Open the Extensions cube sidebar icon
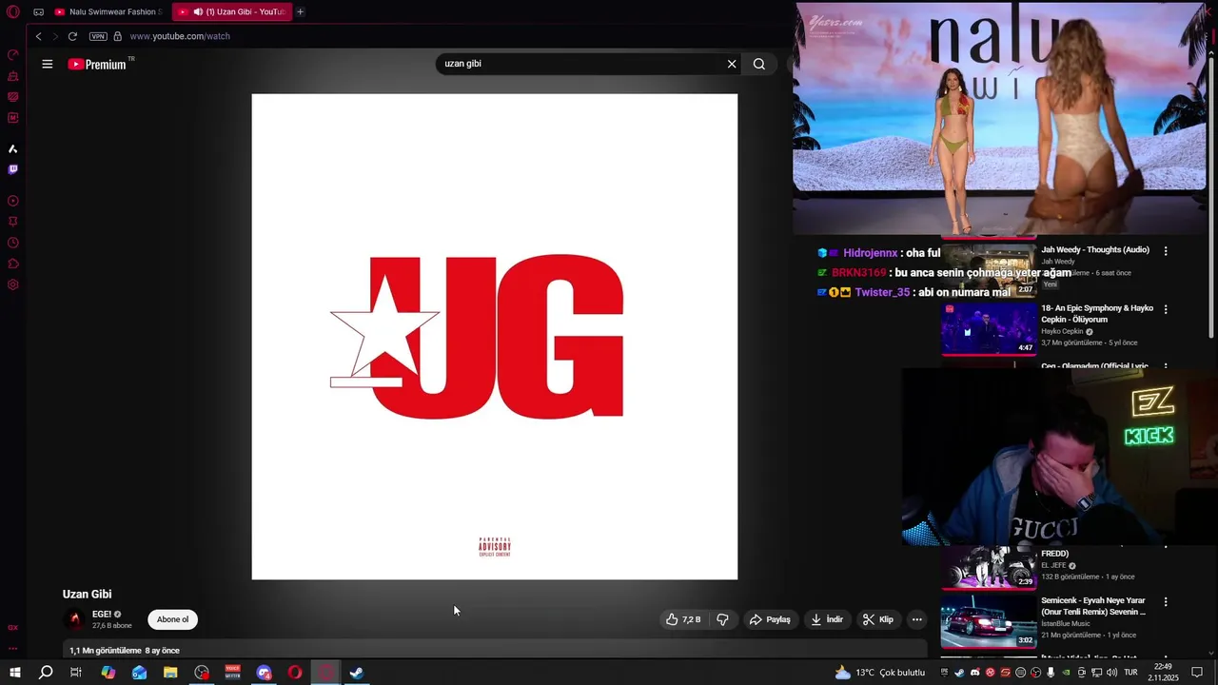 pos(13,264)
